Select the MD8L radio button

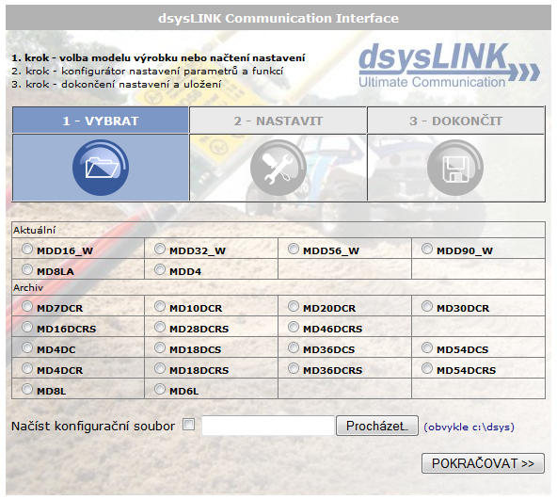coord(27,389)
